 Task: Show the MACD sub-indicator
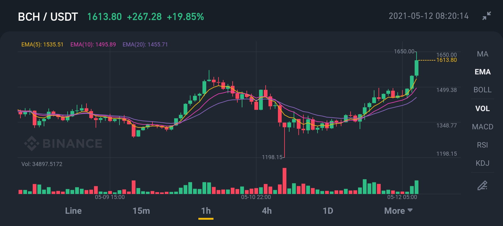(482, 127)
